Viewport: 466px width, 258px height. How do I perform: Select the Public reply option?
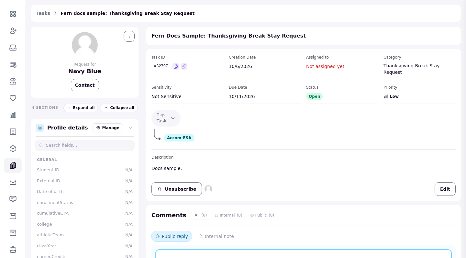click(172, 236)
